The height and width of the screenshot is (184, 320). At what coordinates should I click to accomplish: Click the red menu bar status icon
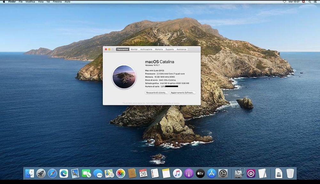[304, 2]
